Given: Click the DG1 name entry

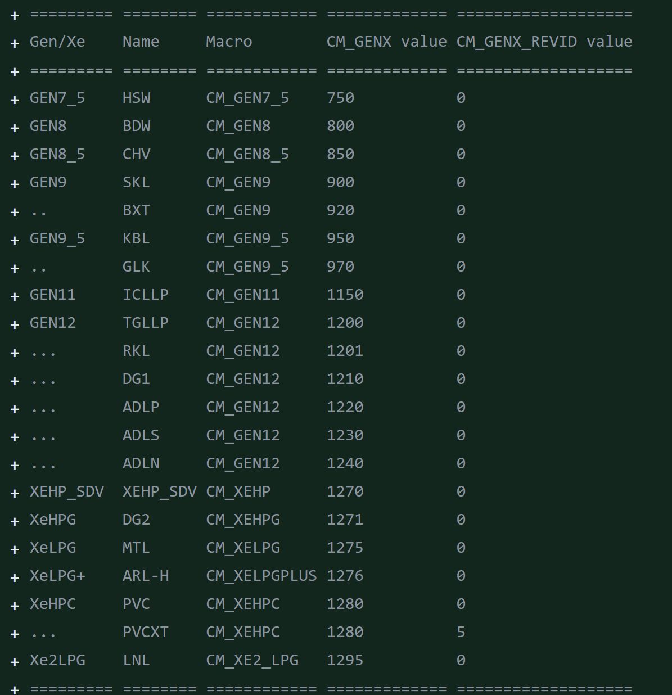Looking at the screenshot, I should [x=136, y=379].
